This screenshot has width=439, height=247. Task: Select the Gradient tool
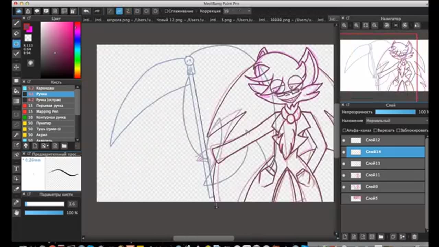[x=16, y=101]
